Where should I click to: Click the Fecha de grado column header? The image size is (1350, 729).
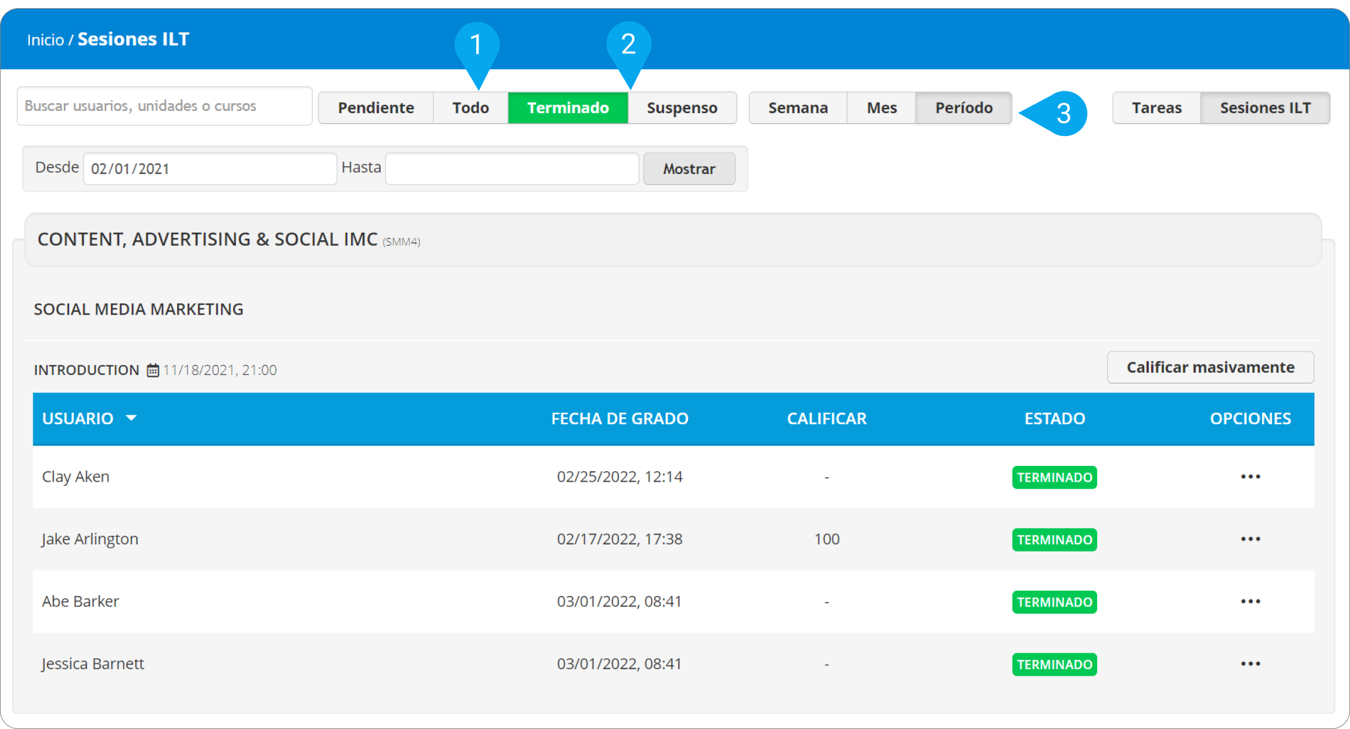620,418
